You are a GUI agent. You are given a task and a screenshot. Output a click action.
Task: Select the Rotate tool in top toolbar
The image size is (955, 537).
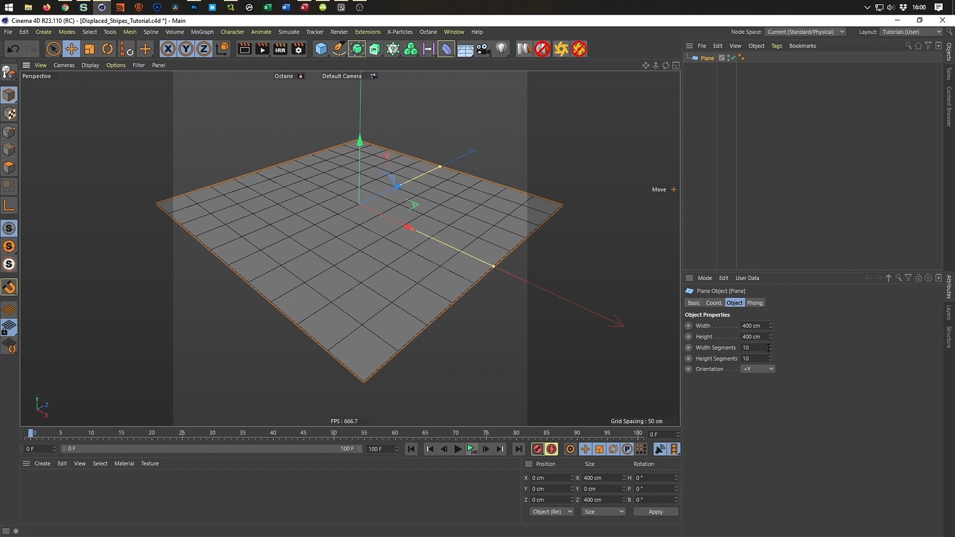coord(108,49)
